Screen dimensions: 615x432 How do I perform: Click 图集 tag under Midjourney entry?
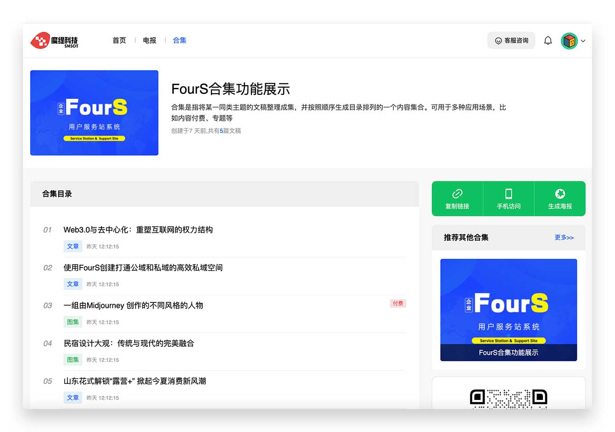click(73, 322)
